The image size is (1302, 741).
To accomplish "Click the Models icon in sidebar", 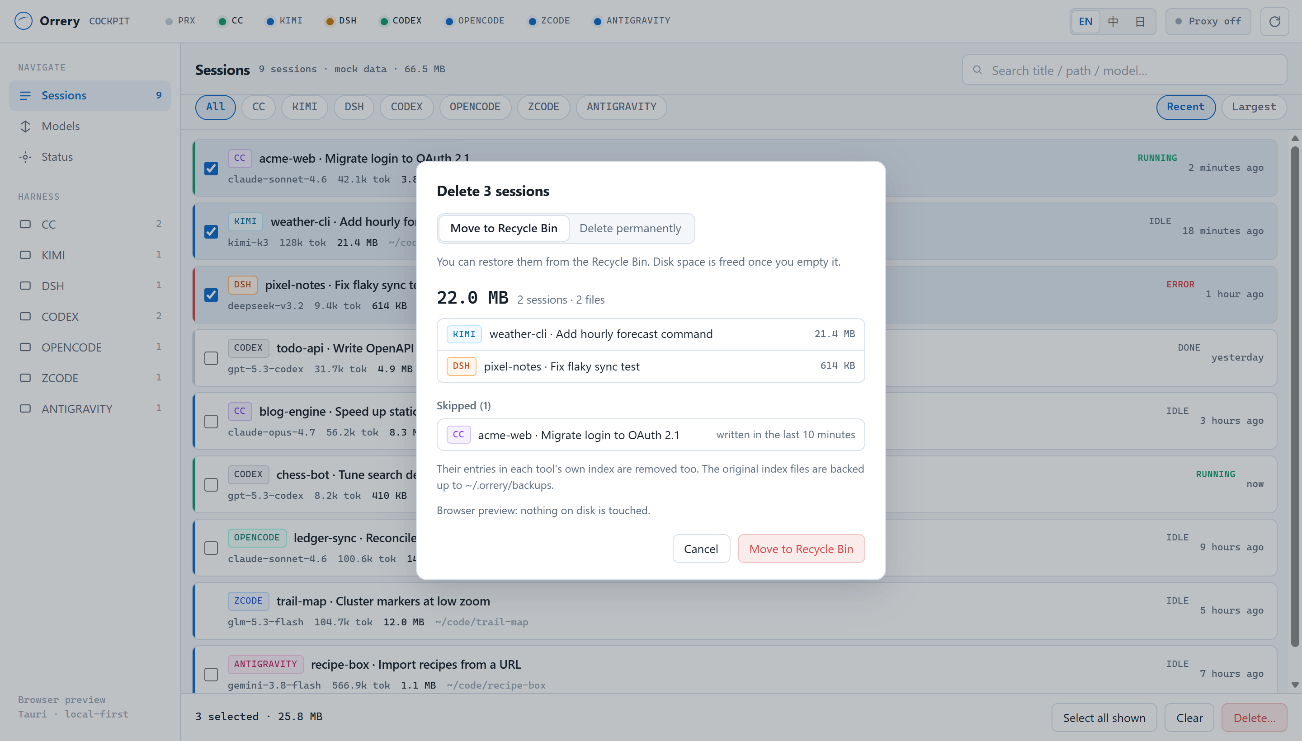I will pos(25,126).
